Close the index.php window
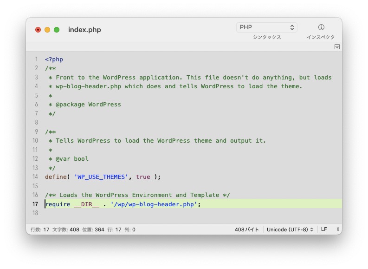Screen dimensions: 368x269 tap(38, 30)
